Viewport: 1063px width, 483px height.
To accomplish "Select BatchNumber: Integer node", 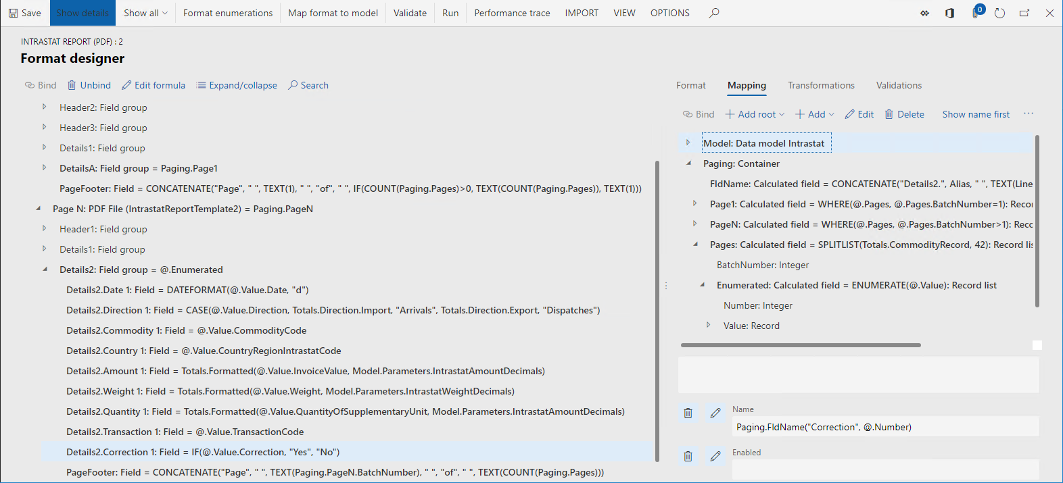I will tap(762, 265).
